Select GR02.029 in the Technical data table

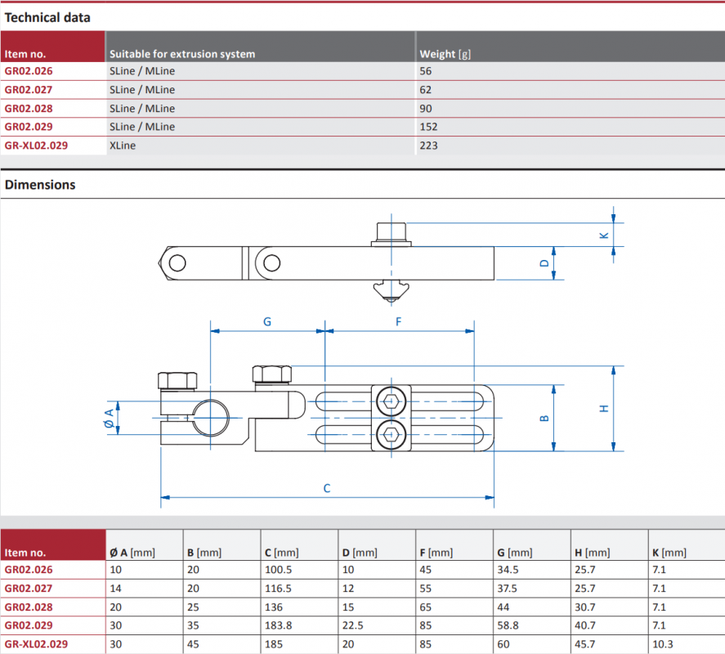click(x=29, y=127)
